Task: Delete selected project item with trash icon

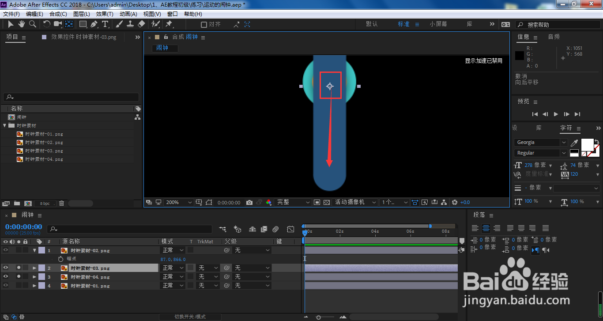Action: (61, 204)
